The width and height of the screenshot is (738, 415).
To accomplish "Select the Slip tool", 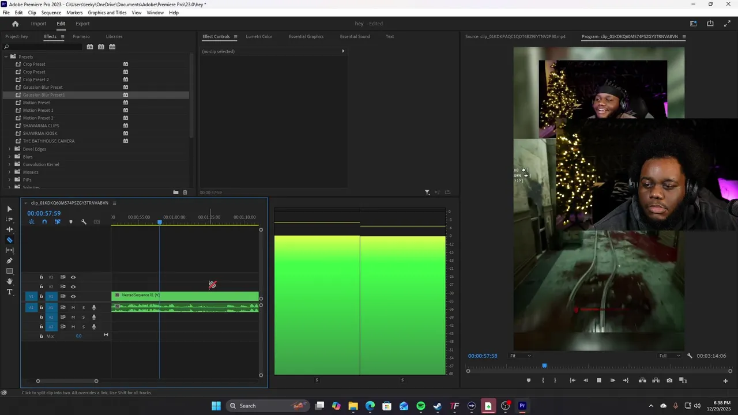I will click(9, 250).
